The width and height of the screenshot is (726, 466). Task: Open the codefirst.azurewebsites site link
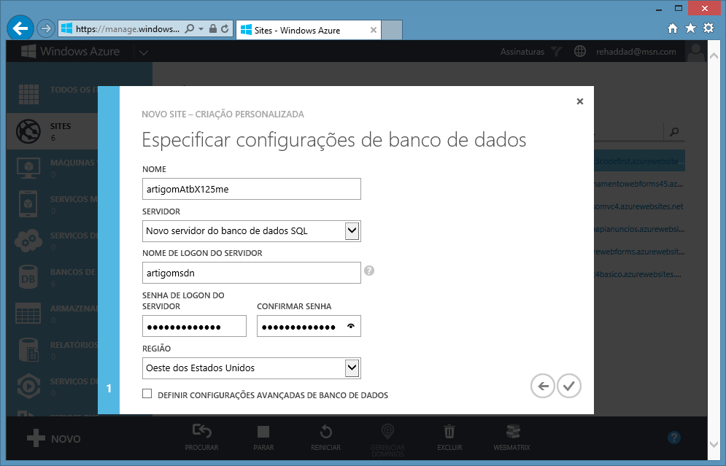[639, 161]
